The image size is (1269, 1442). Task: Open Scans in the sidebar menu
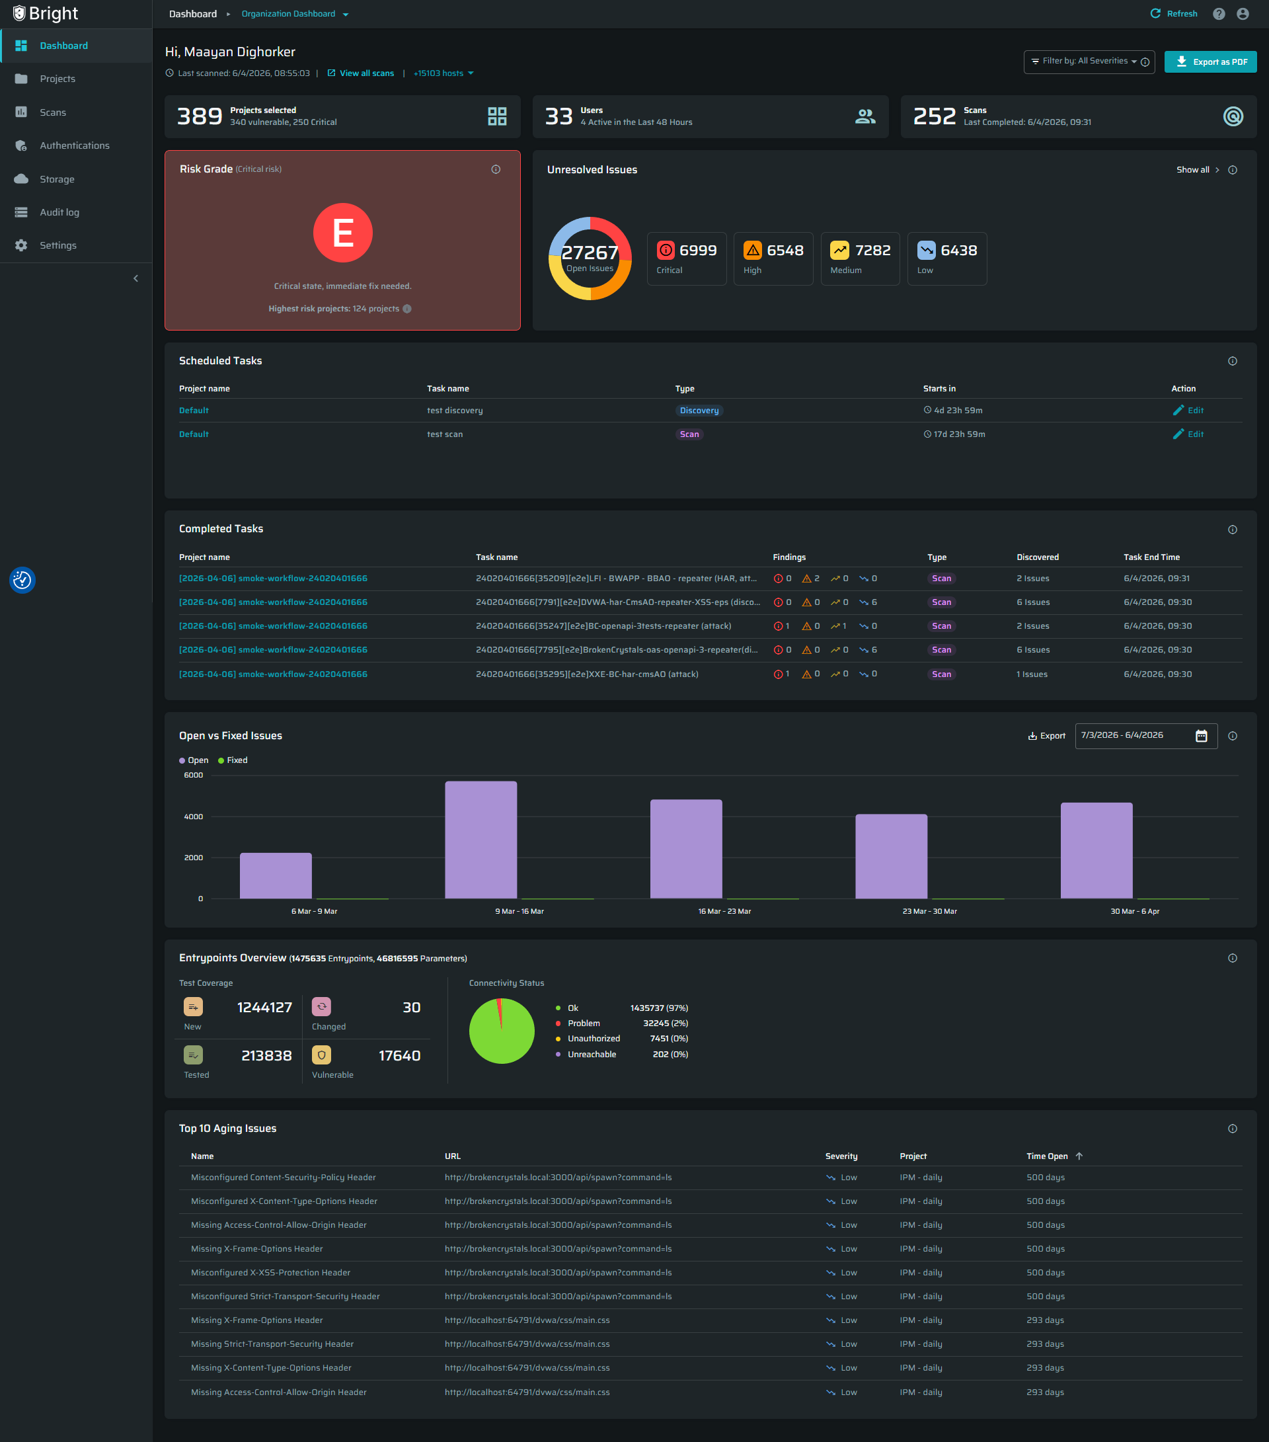pyautogui.click(x=53, y=112)
